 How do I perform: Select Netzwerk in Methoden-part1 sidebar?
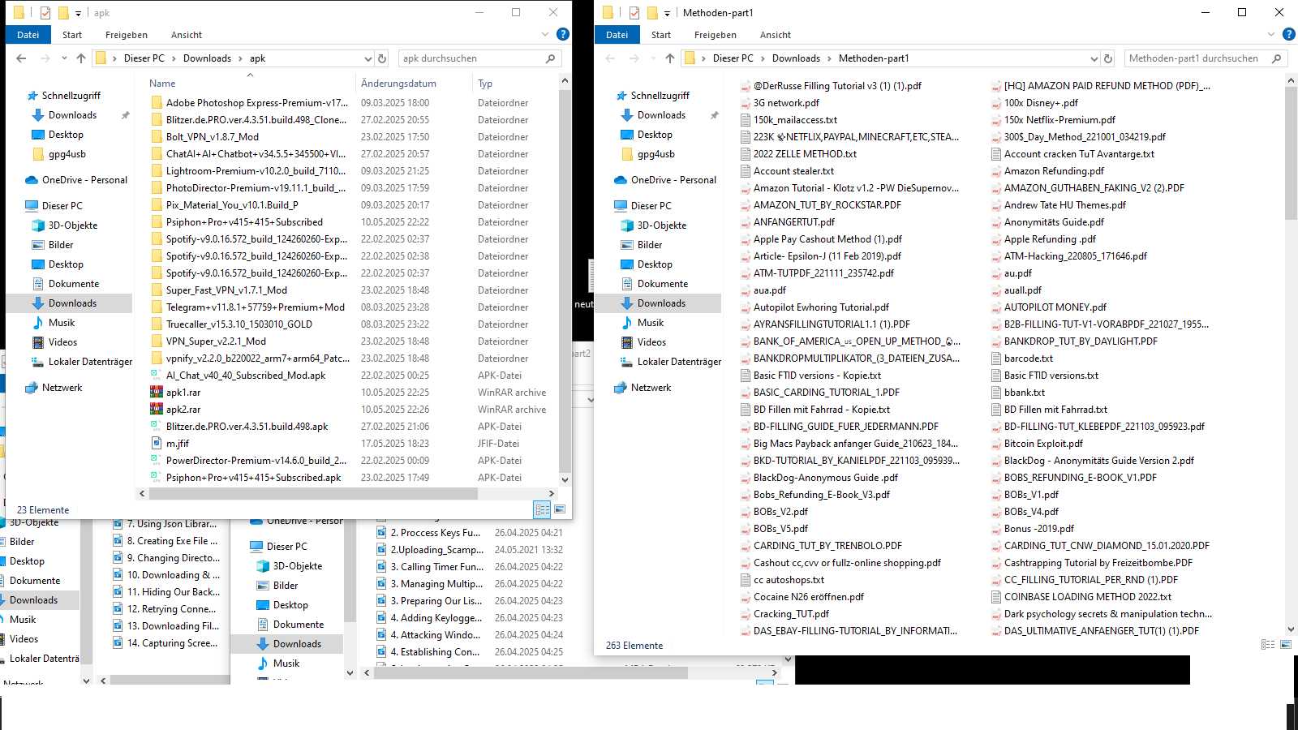(651, 388)
